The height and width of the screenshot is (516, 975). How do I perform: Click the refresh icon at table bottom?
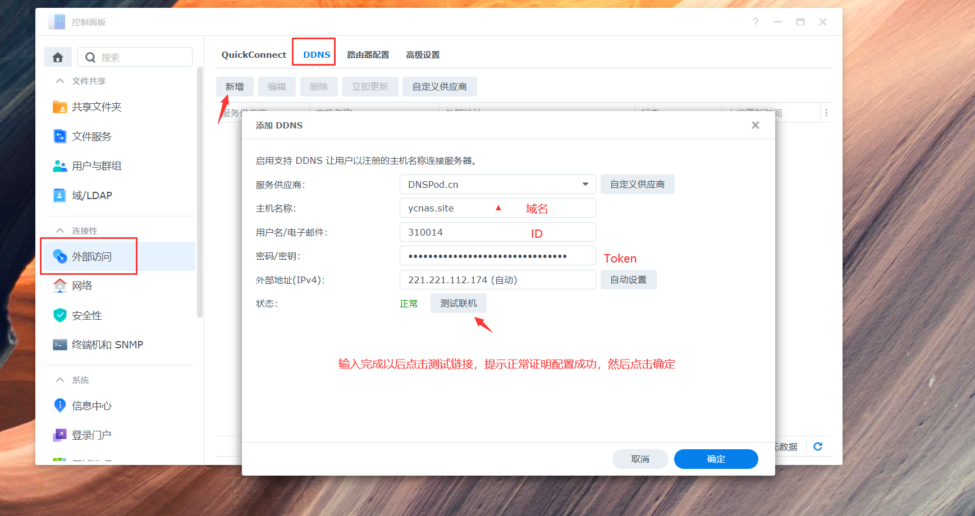(x=818, y=446)
